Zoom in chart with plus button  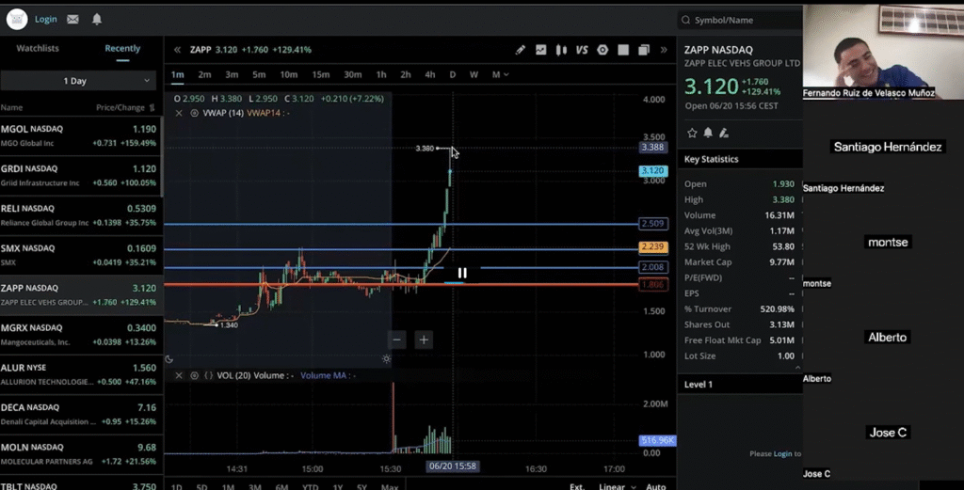tap(424, 340)
